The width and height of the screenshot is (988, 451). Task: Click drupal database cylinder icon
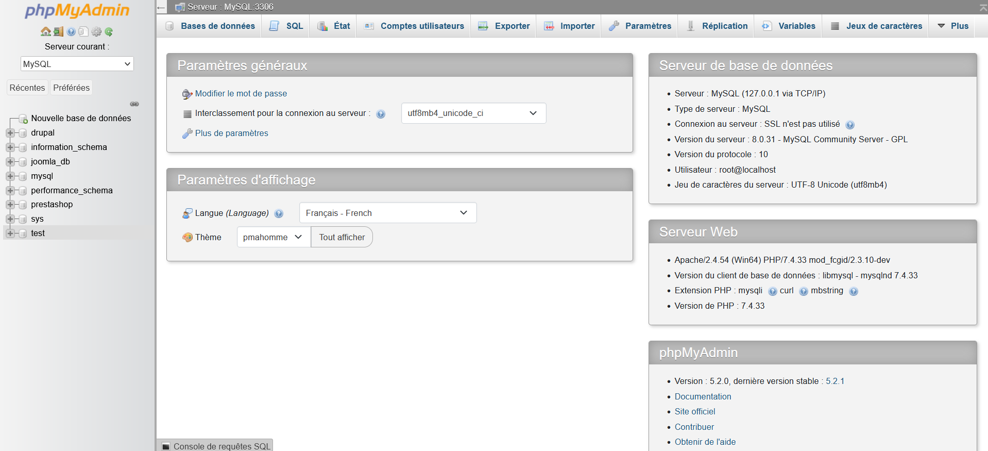(x=23, y=133)
